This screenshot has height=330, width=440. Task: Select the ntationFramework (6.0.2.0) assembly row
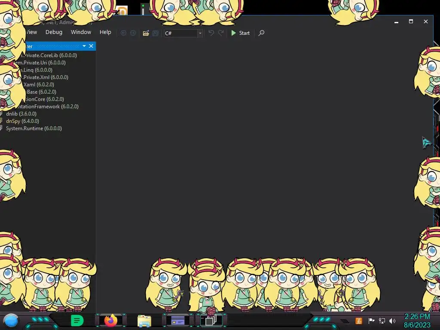[x=48, y=107]
